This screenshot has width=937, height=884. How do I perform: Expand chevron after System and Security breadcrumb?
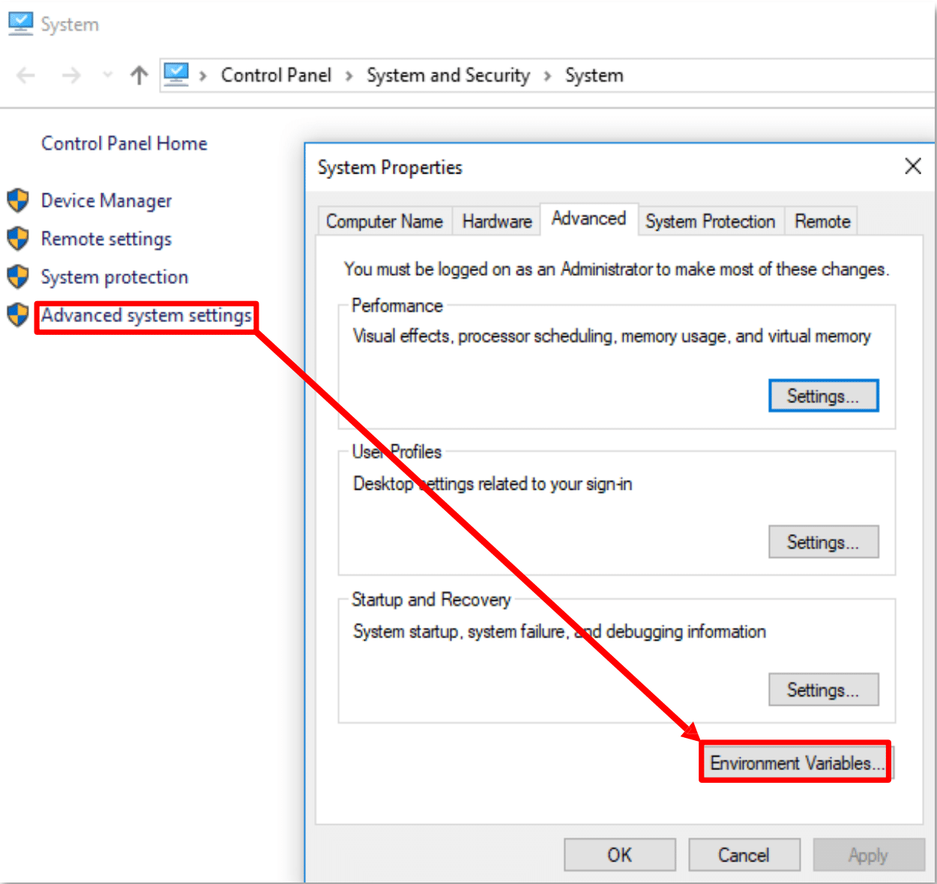[x=548, y=76]
